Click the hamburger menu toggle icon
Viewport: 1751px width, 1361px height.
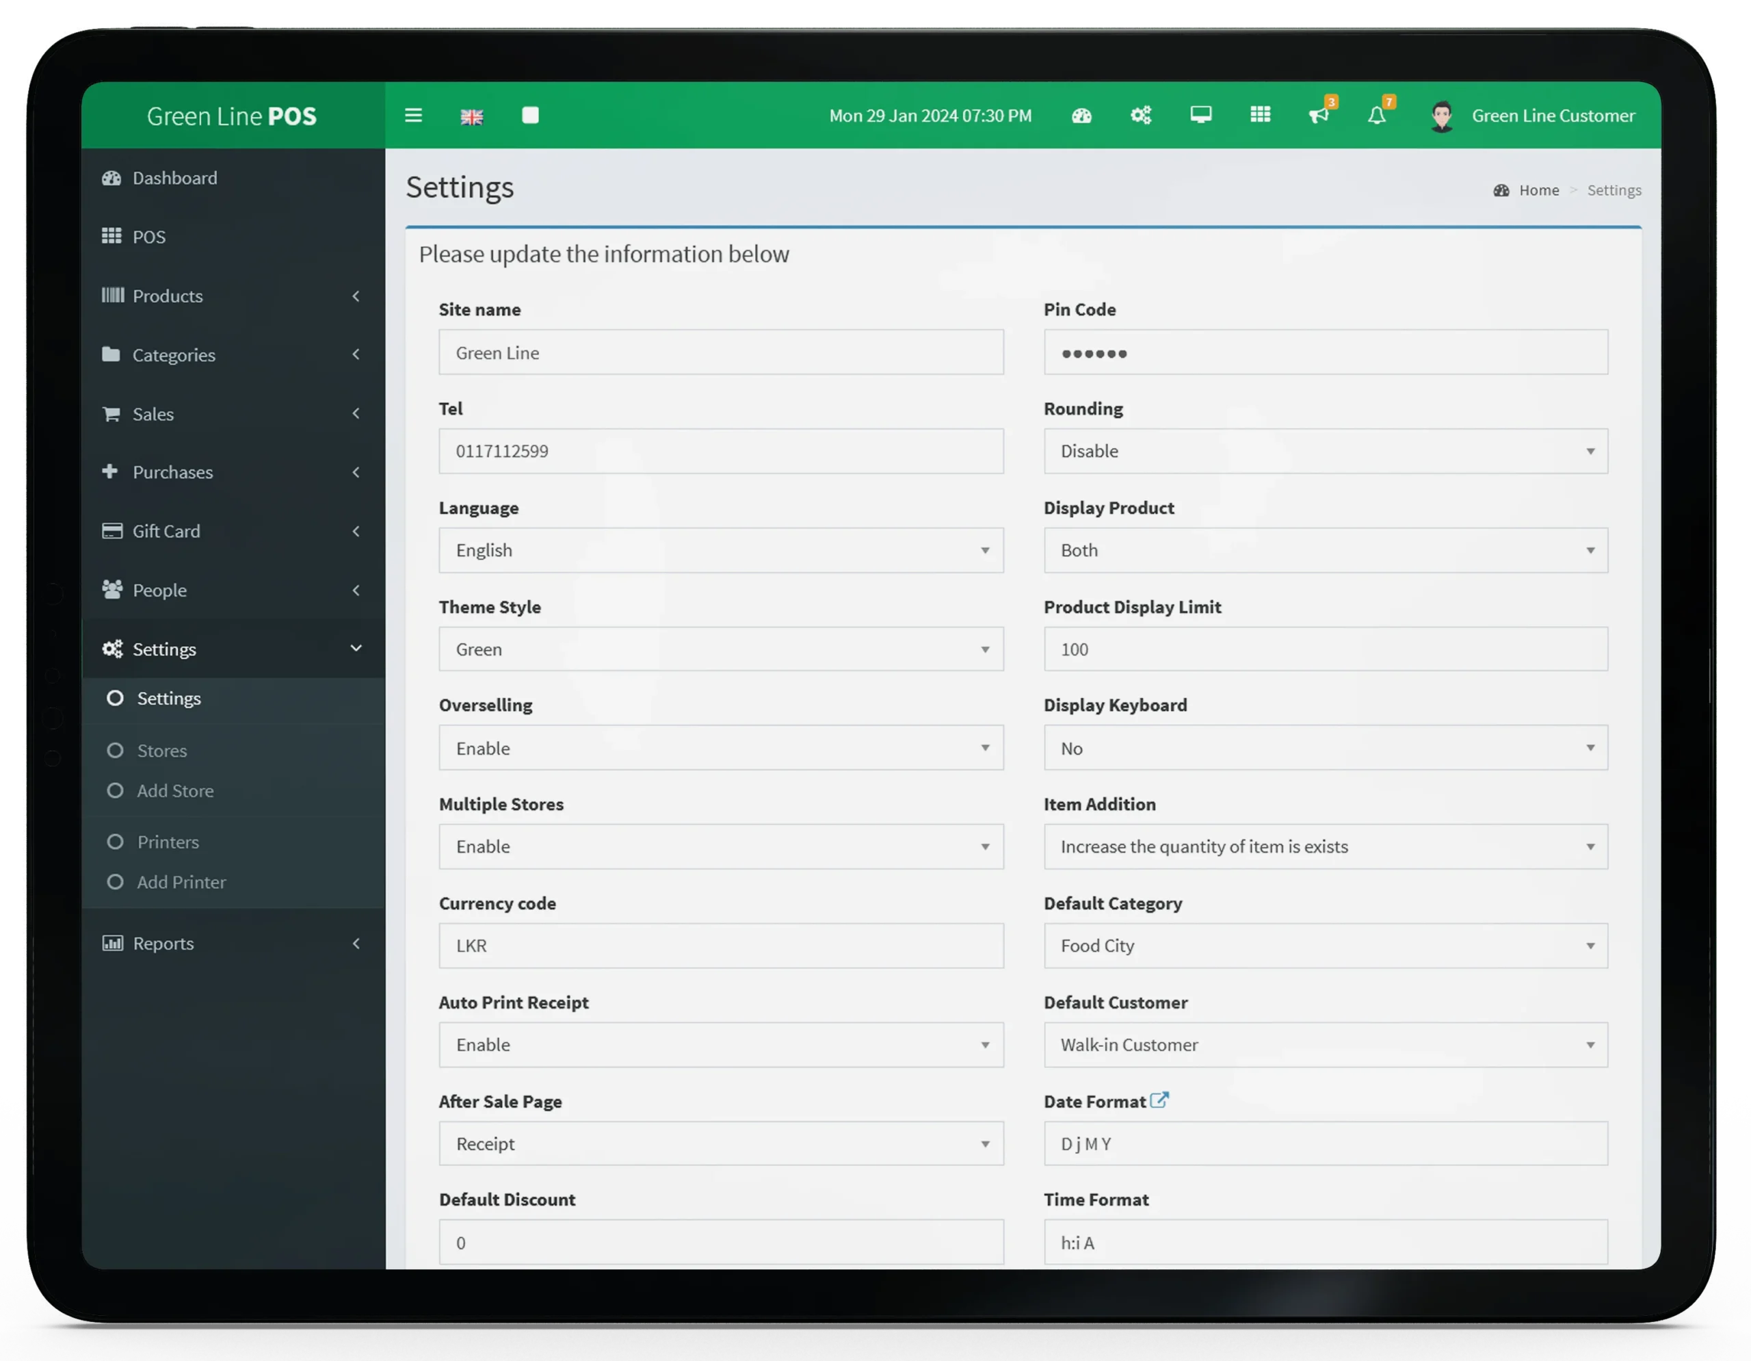[x=413, y=116]
